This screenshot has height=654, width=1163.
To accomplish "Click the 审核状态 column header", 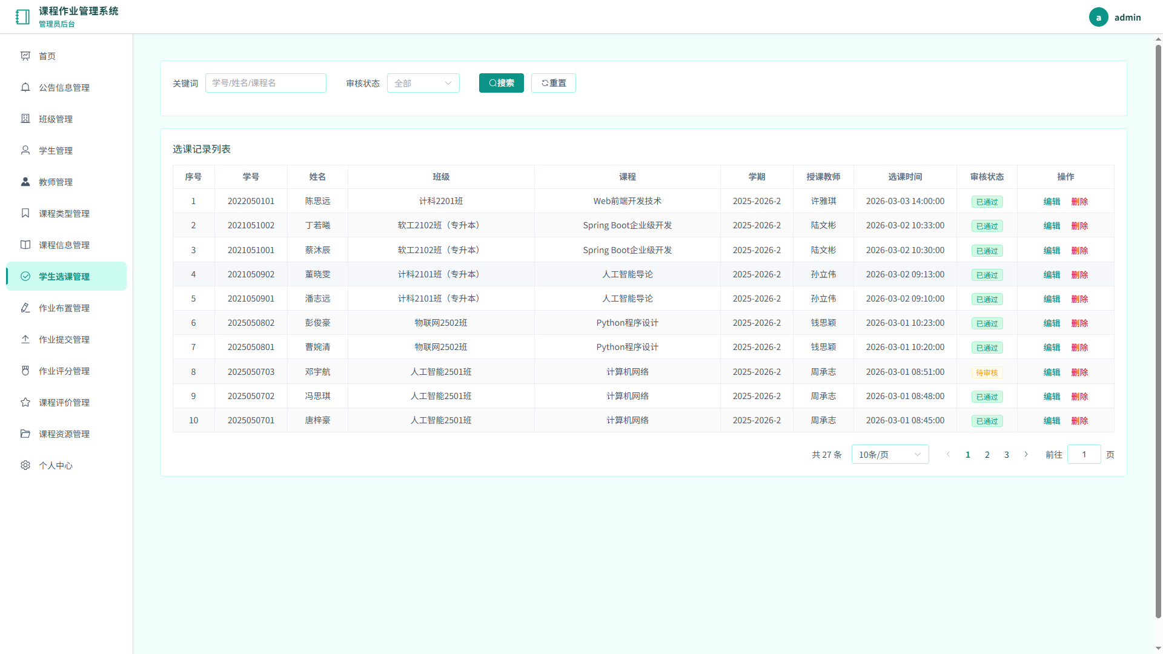I will pyautogui.click(x=987, y=177).
